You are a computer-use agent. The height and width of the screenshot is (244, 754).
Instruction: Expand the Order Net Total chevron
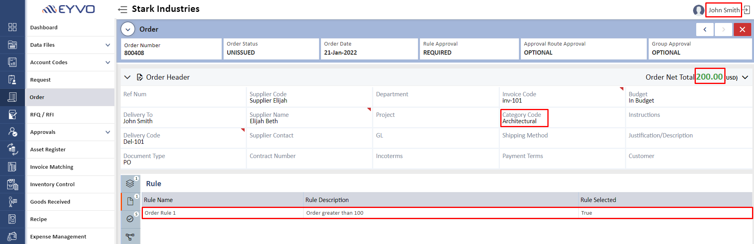[745, 78]
